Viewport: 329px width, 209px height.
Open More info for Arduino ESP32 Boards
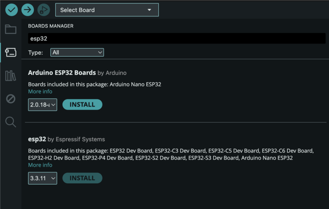tap(40, 91)
